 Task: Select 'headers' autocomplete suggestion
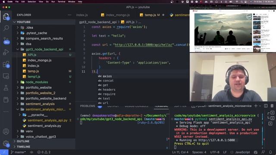coord(109,90)
